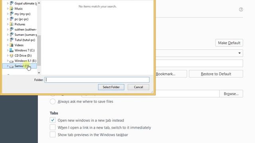Select Always ask me where to save files
The height and width of the screenshot is (143, 255).
53,102
